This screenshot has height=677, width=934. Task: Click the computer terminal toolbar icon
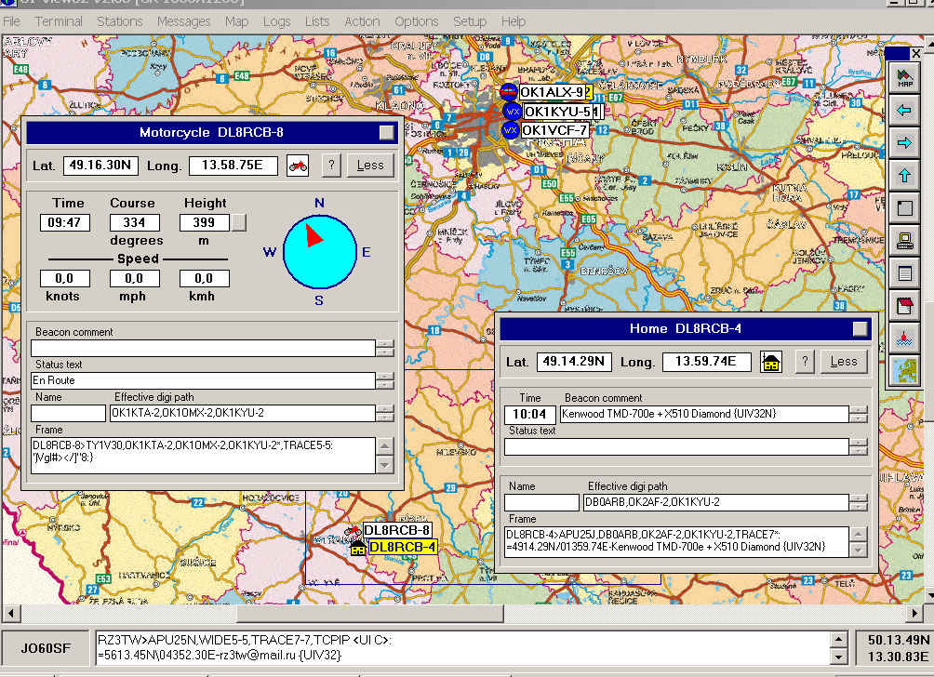pos(902,241)
